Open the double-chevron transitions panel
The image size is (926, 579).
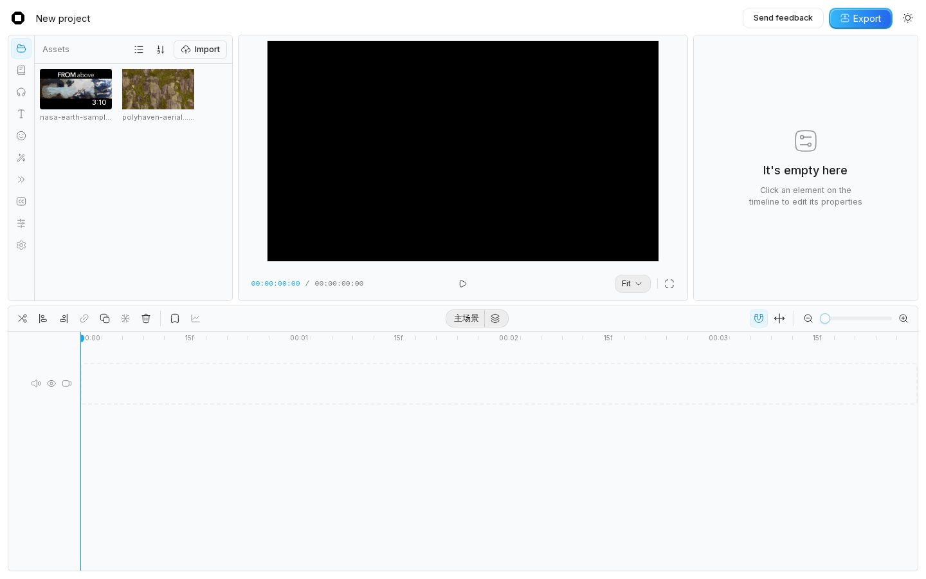tap(21, 179)
